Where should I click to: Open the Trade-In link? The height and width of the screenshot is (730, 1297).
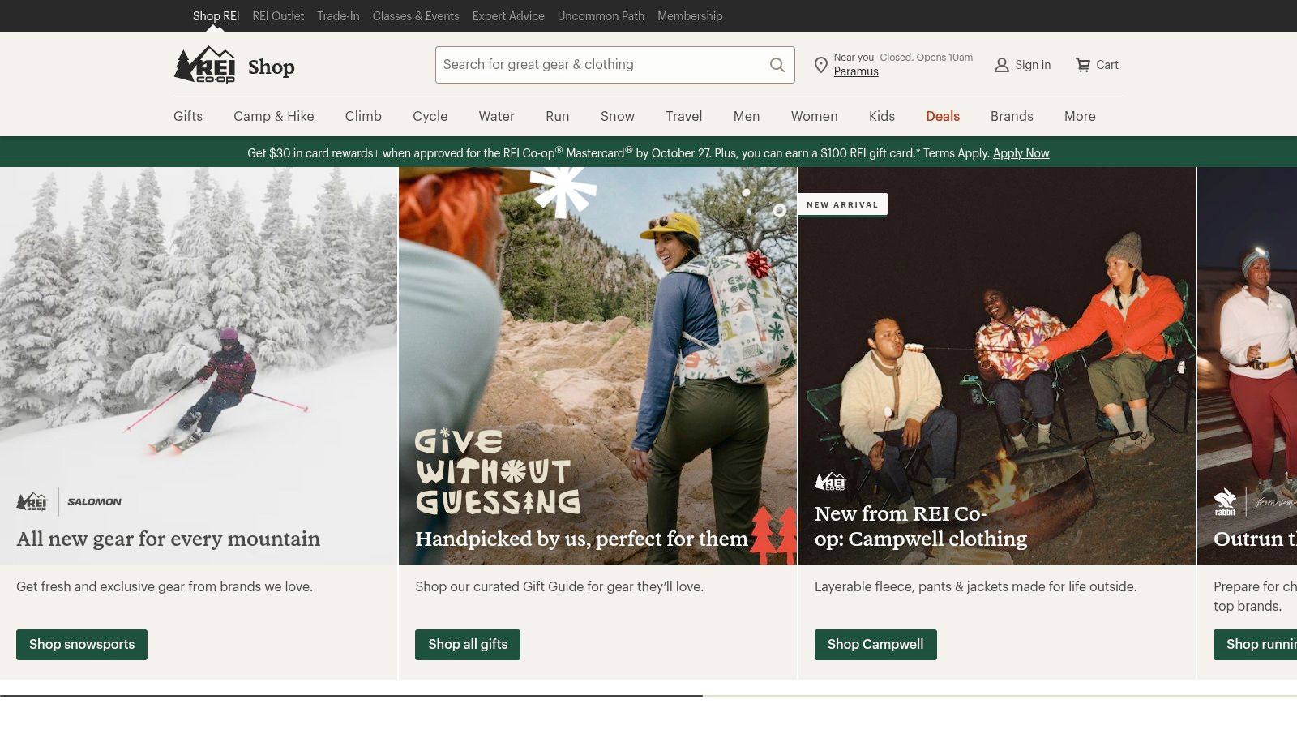[338, 16]
